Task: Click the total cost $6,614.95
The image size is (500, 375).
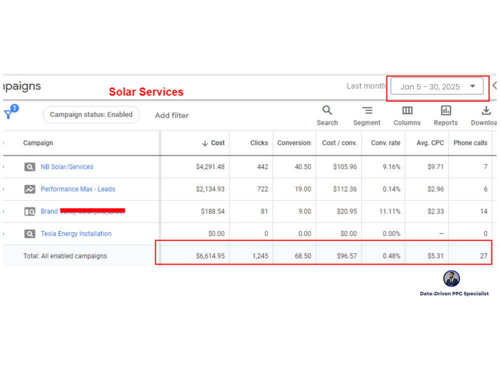Action: (x=210, y=256)
